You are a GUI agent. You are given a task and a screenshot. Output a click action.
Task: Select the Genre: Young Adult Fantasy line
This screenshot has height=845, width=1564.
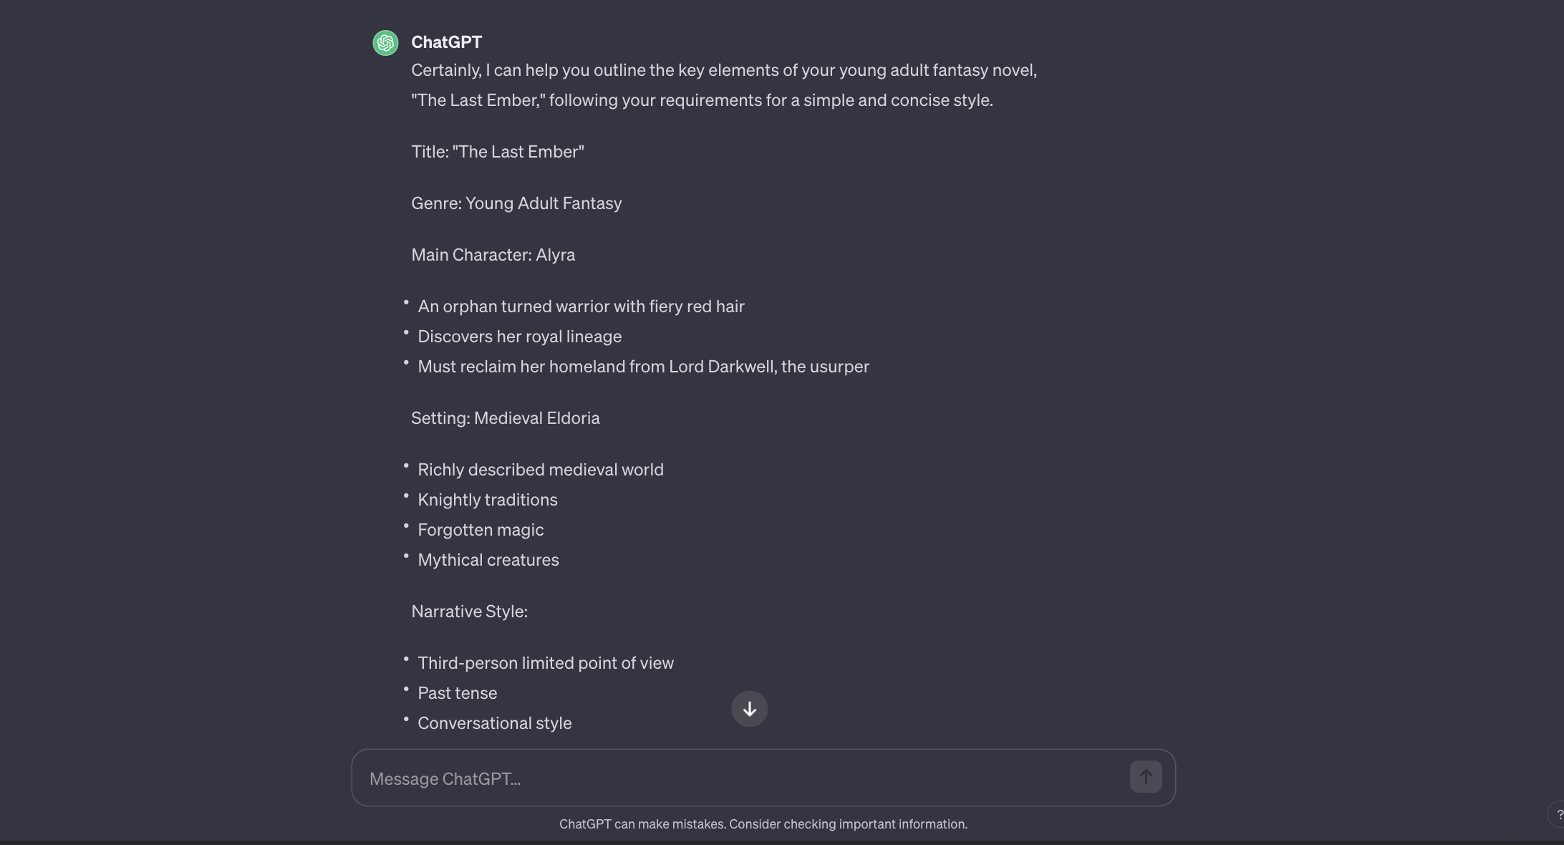[516, 203]
